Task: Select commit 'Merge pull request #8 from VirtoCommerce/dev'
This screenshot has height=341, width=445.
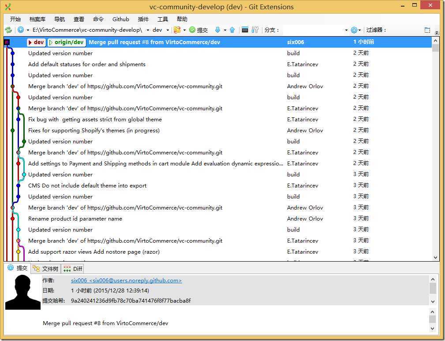Action: coord(218,42)
